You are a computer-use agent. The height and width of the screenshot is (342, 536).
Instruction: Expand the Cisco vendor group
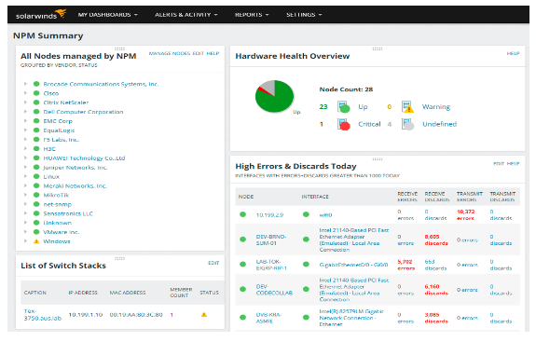pyautogui.click(x=25, y=93)
